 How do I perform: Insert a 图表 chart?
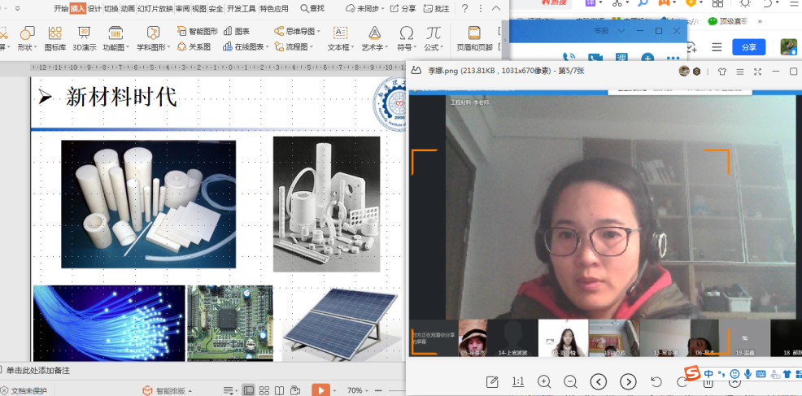(237, 31)
